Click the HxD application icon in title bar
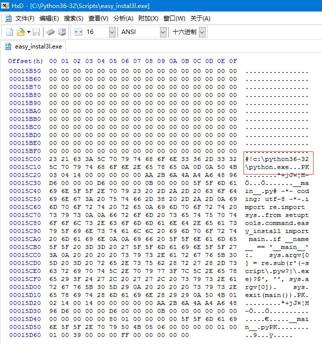Image resolution: width=322 pixels, height=344 pixels. pos(5,5)
